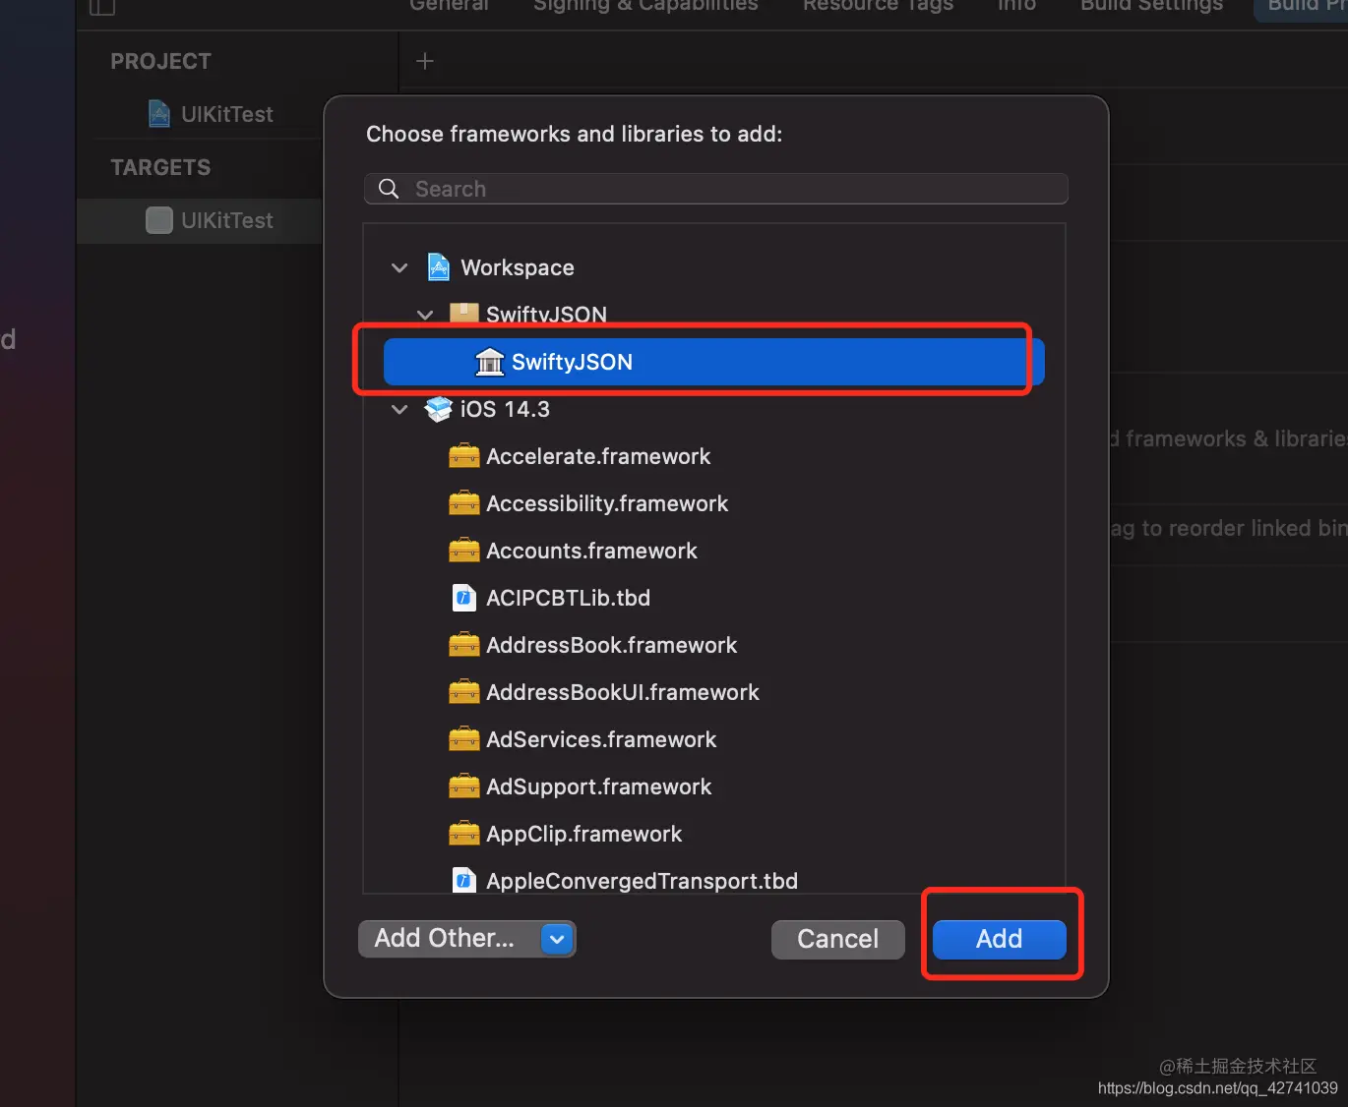Viewport: 1348px width, 1107px height.
Task: Focus the Search field
Action: click(715, 189)
